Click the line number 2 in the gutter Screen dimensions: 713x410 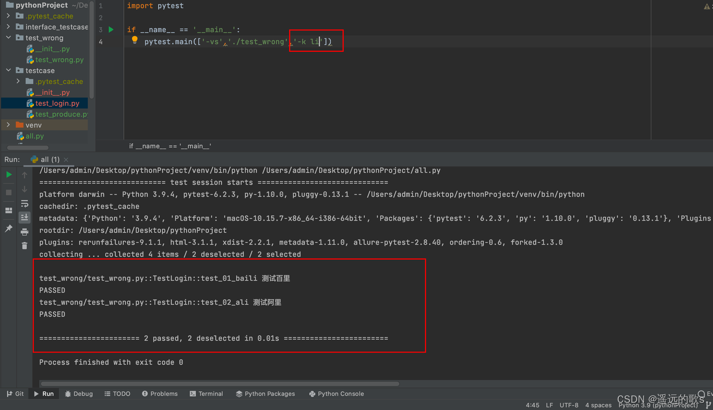[x=100, y=18]
